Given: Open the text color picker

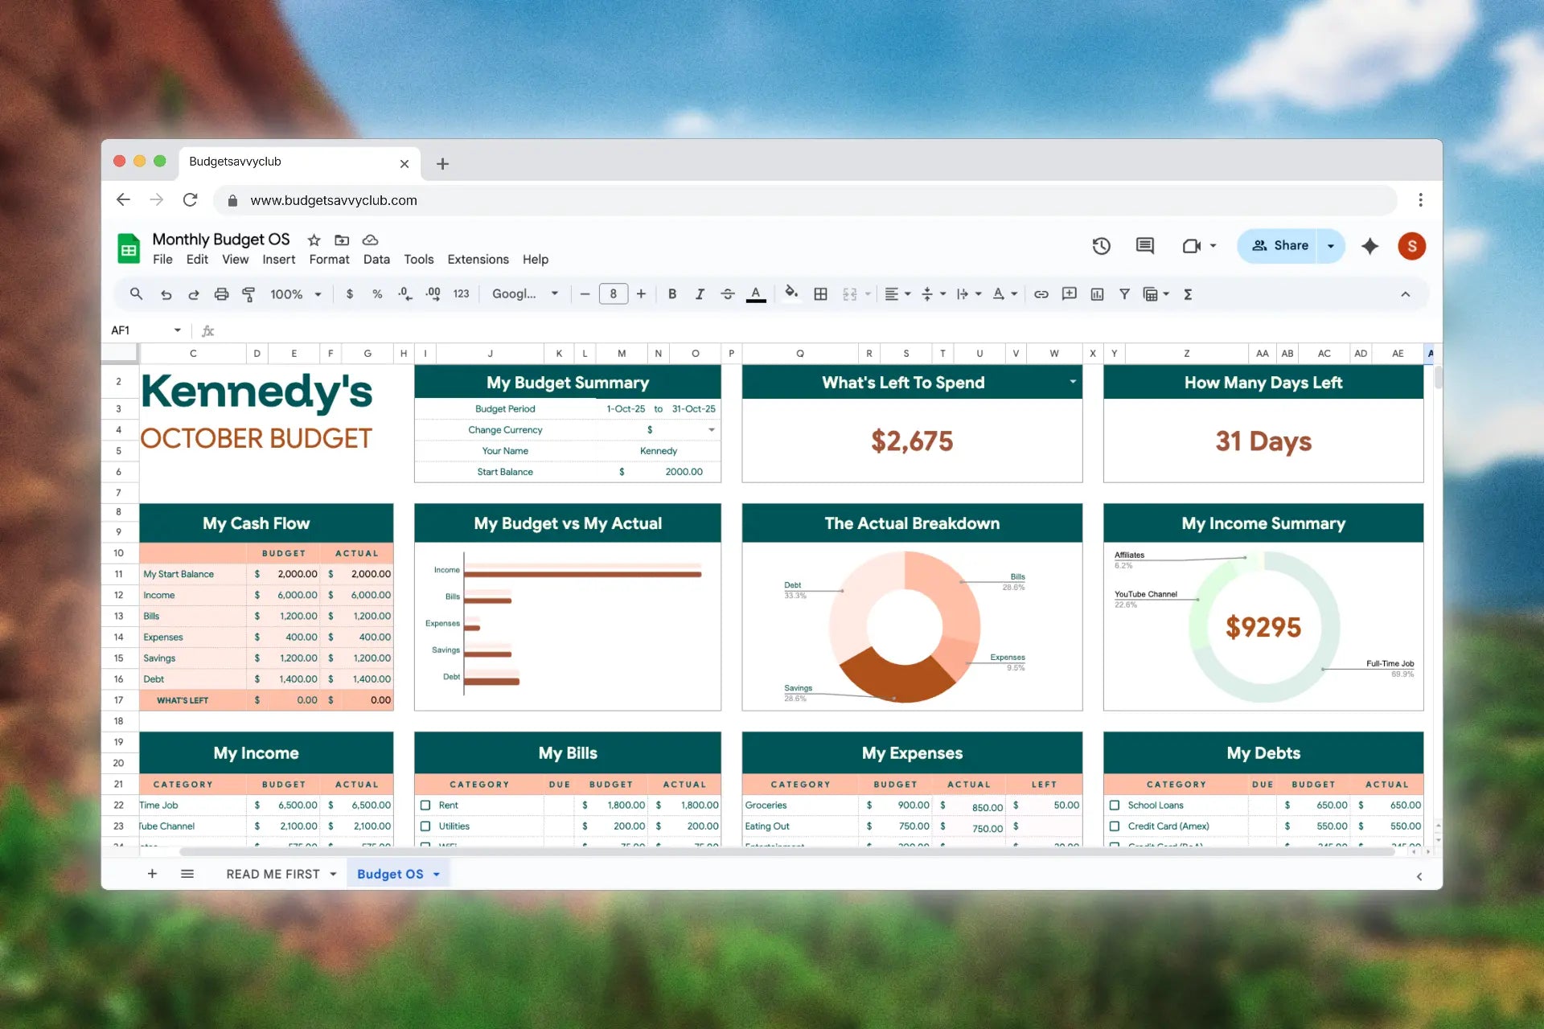Looking at the screenshot, I should tap(754, 294).
